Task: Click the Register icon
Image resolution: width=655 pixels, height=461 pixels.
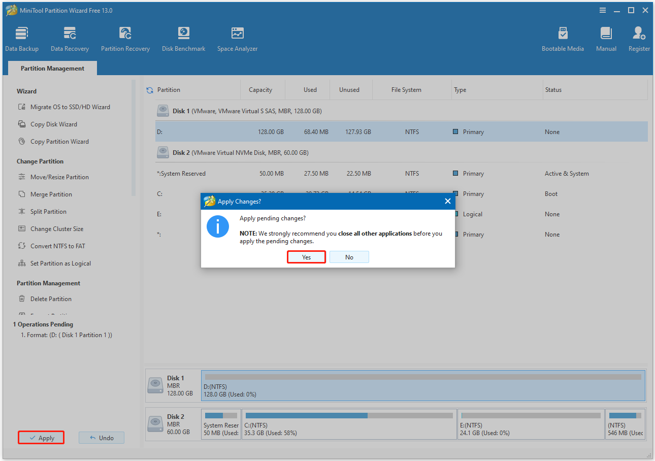Action: 638,38
